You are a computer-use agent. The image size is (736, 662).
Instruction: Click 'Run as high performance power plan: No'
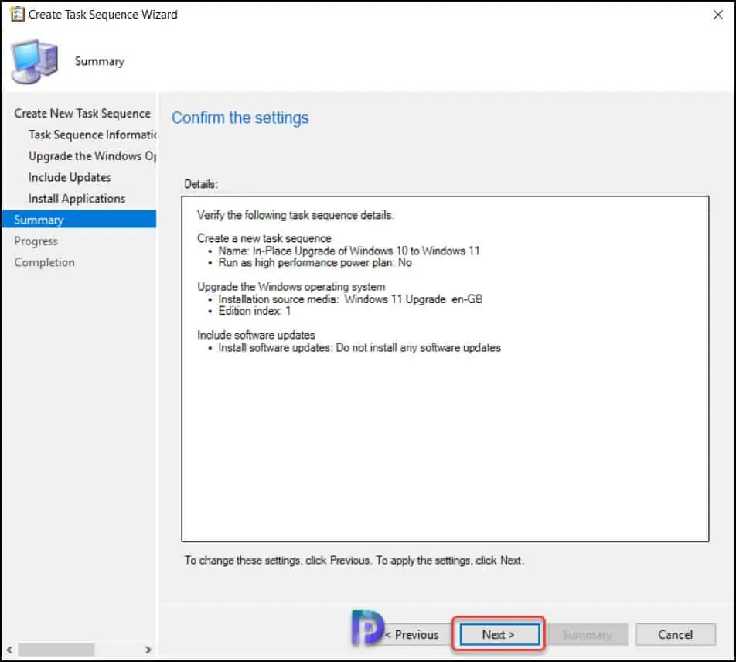pyautogui.click(x=315, y=262)
